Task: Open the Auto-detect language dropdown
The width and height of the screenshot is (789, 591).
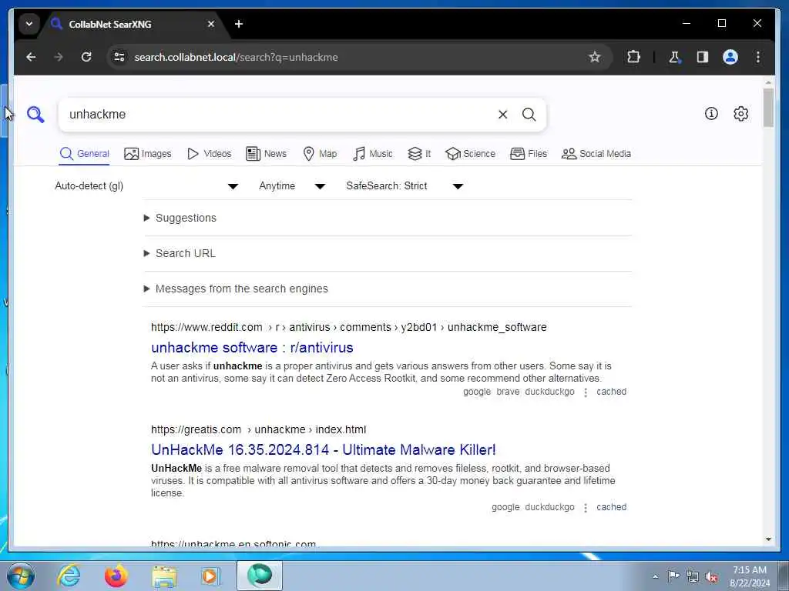Action: click(x=146, y=186)
